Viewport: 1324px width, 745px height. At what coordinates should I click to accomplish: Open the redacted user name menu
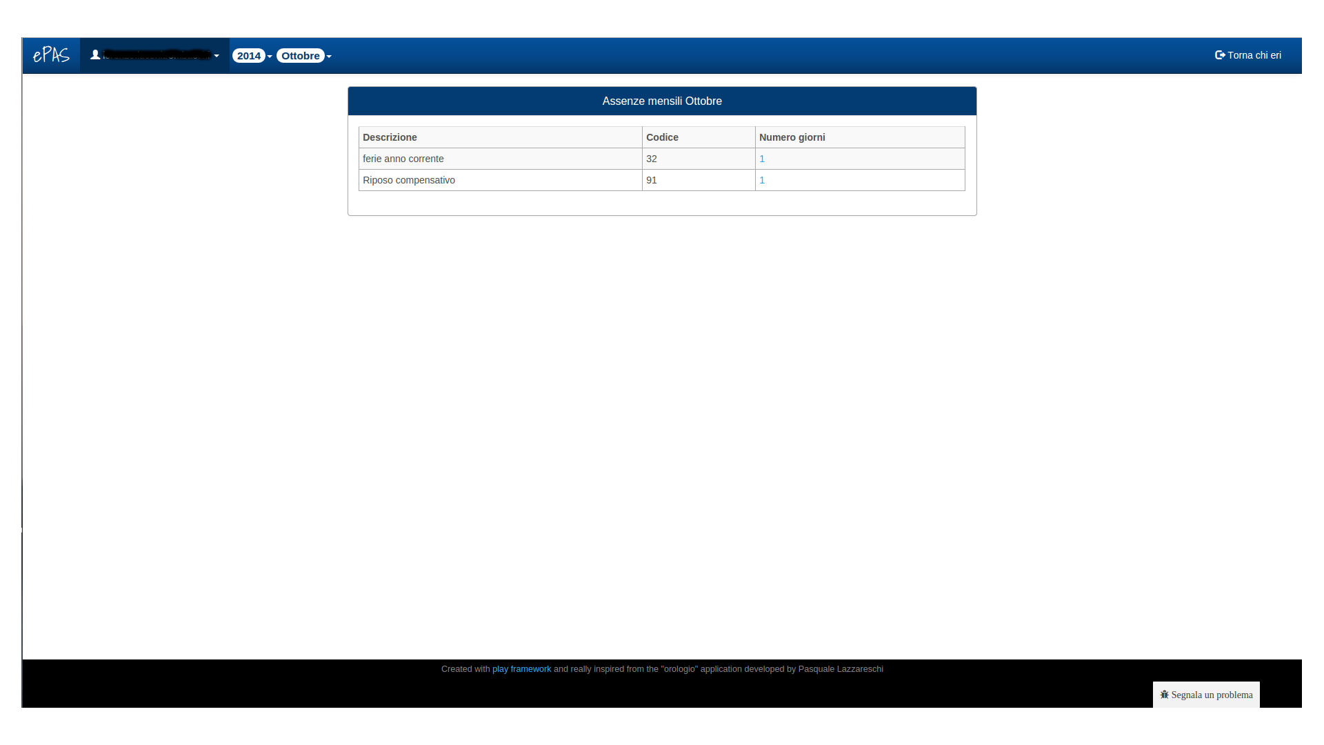(157, 55)
